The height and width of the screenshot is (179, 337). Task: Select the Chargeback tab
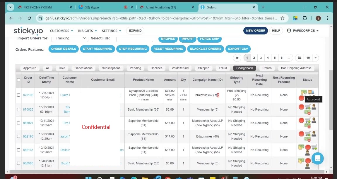coord(244,68)
